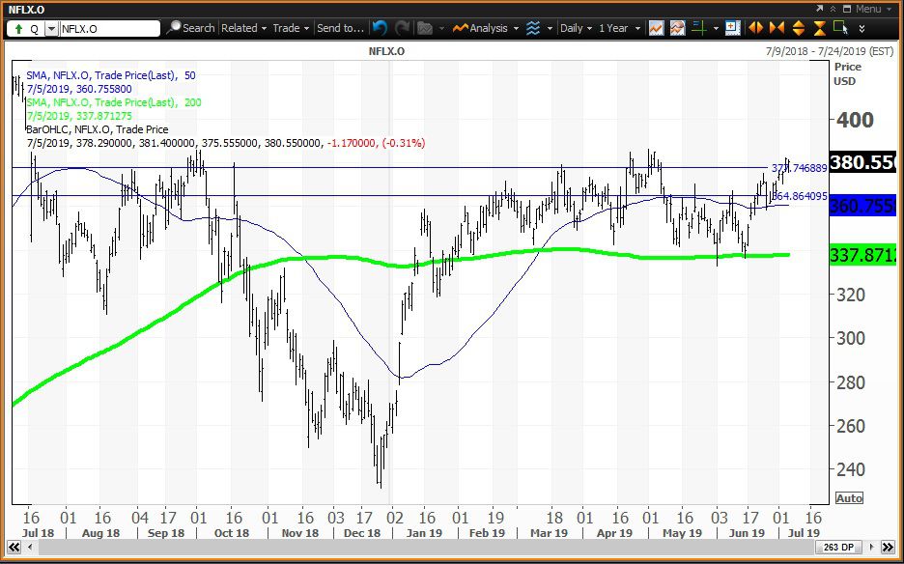The image size is (904, 564).
Task: Expand the toolbar overflow double-chevron
Action: [862, 28]
